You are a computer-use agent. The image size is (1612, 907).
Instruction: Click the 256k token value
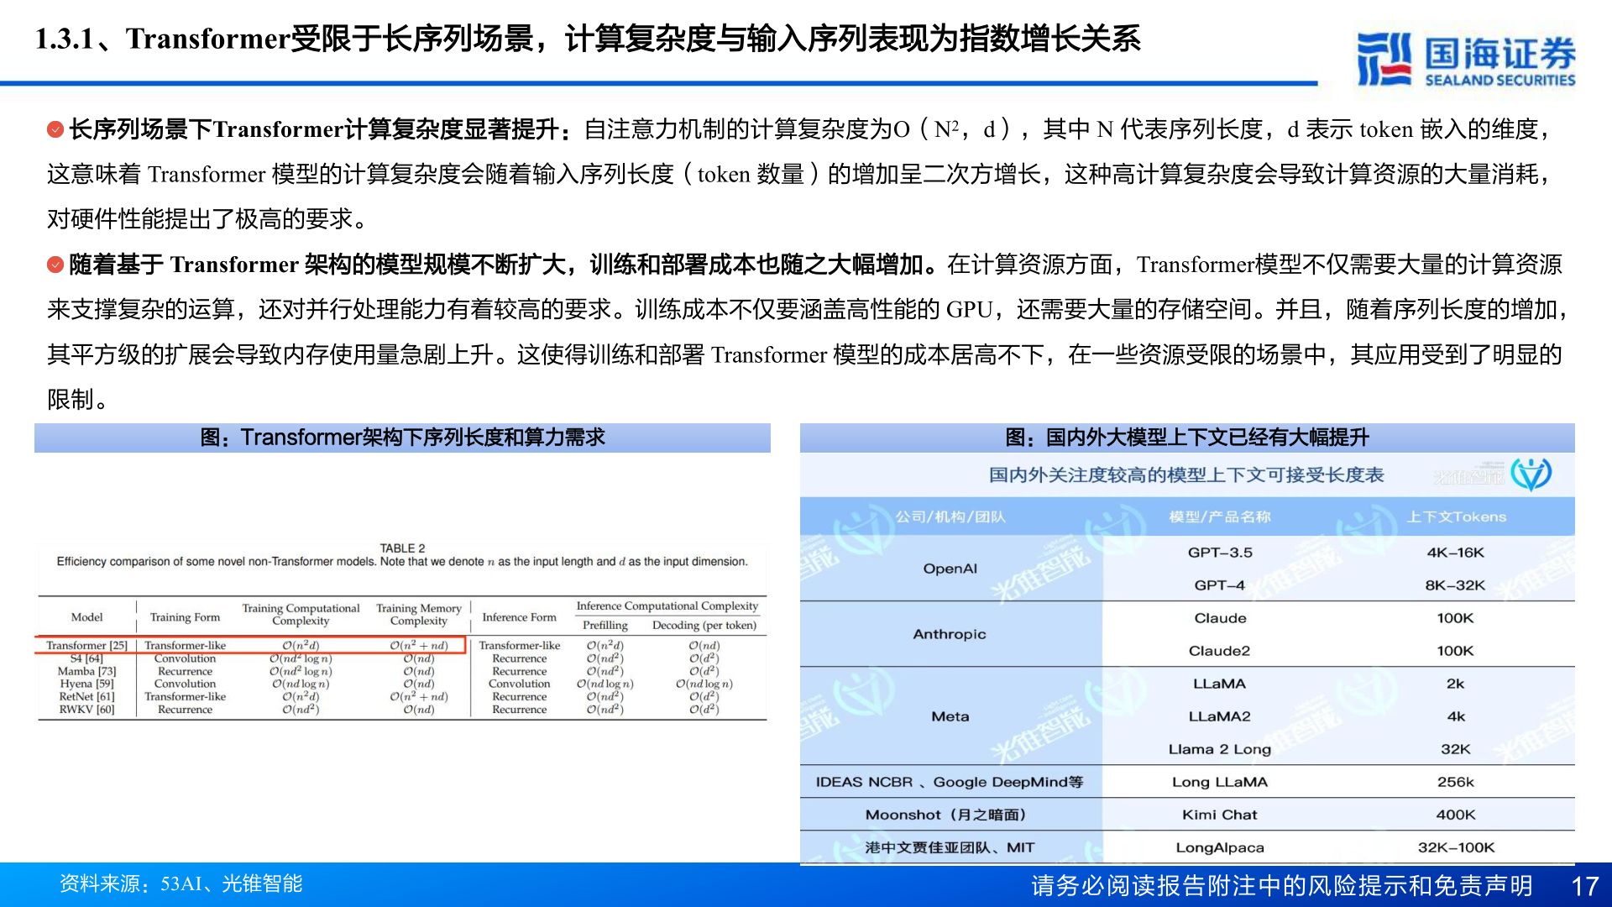click(x=1456, y=782)
